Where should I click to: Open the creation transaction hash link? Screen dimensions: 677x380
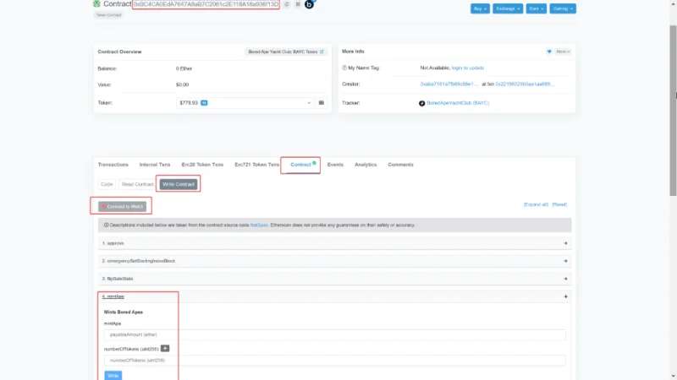click(x=525, y=84)
